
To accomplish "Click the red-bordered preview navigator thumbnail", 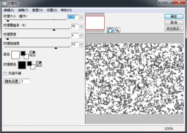I will (x=95, y=23).
